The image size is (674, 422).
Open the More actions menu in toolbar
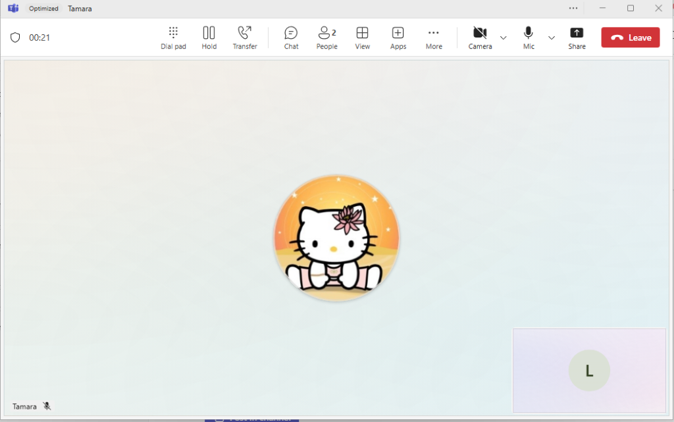coord(434,38)
